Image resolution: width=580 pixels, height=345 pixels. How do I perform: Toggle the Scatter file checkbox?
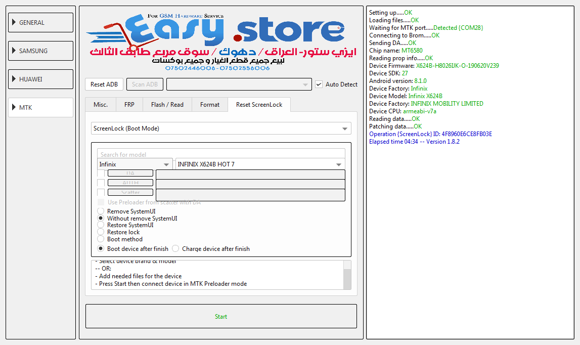(x=101, y=192)
